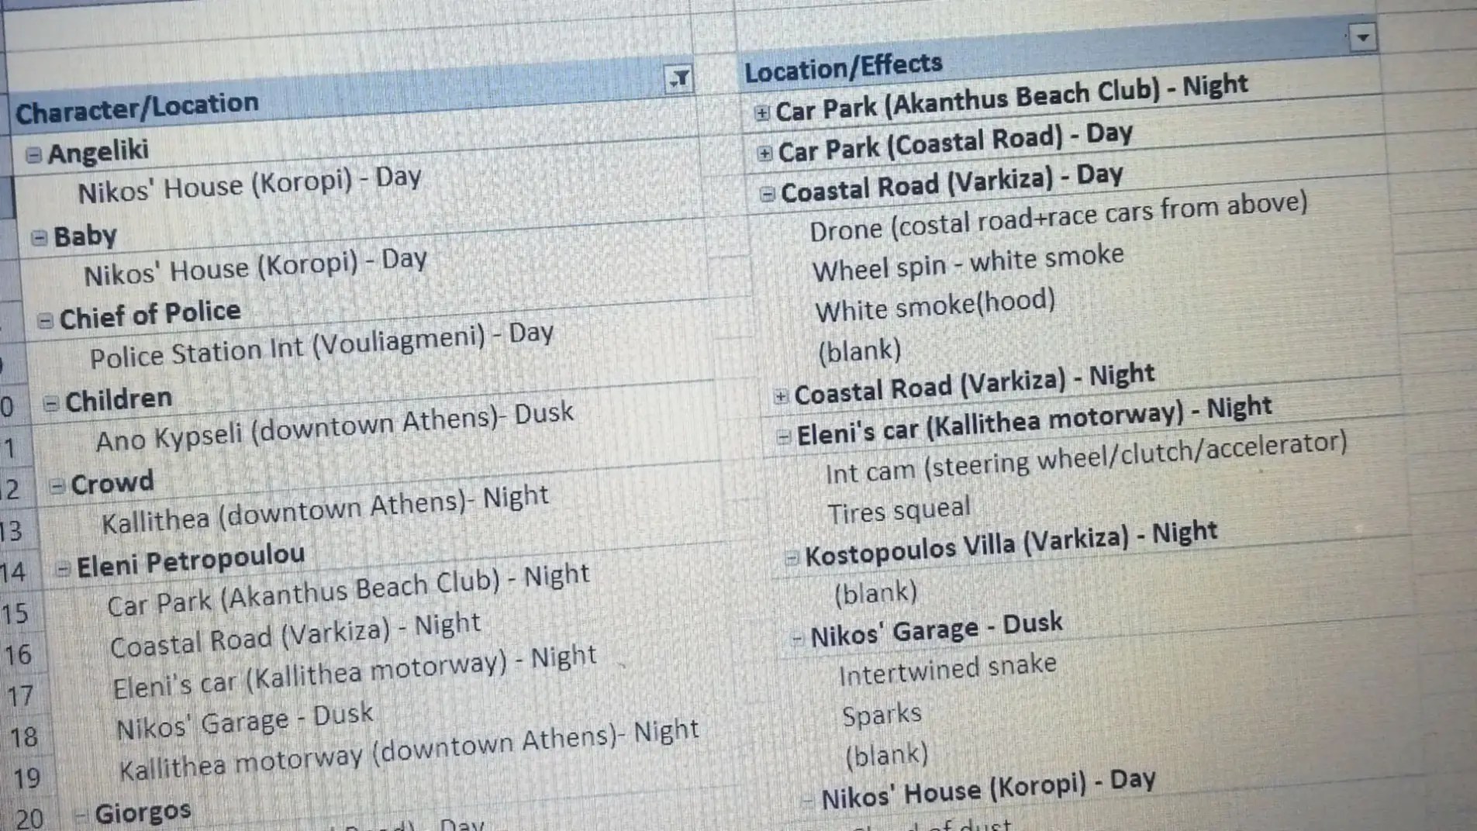
Task: Collapse the Crowd group
Action: coord(57,486)
